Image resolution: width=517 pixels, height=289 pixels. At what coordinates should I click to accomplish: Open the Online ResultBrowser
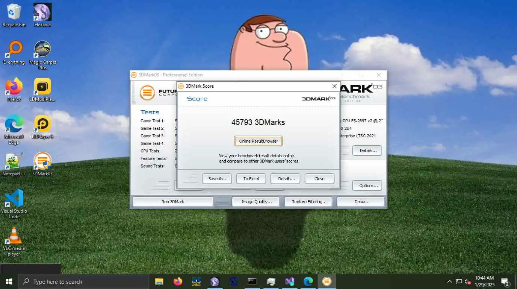pos(258,141)
